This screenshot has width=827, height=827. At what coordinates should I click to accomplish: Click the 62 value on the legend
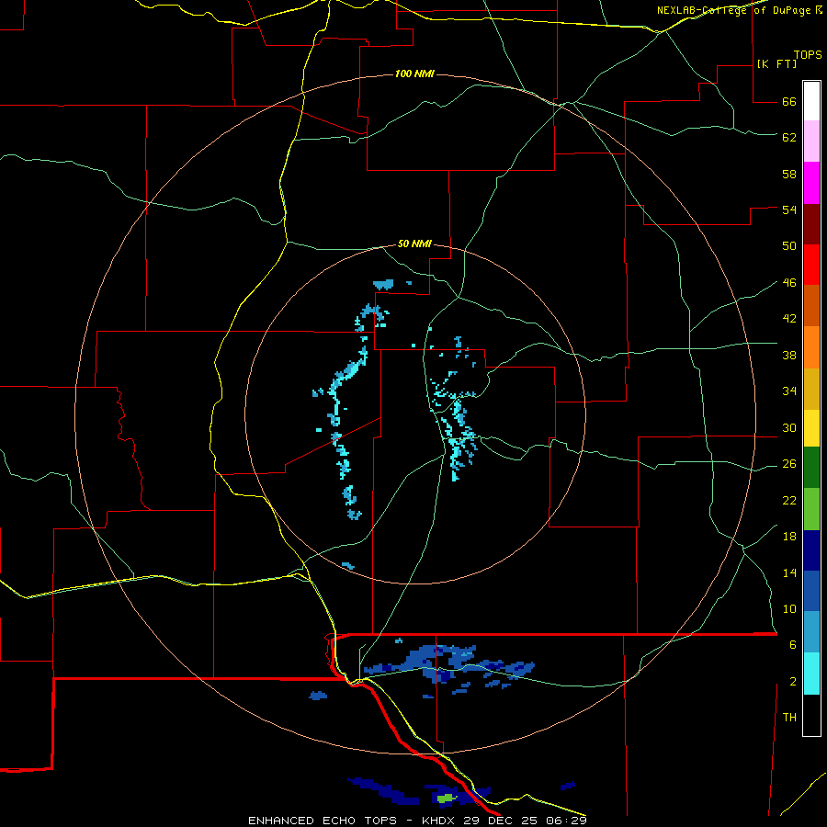coord(789,137)
